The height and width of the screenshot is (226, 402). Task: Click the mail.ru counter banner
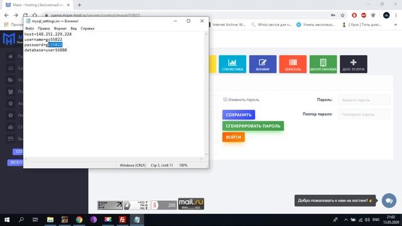(191, 203)
